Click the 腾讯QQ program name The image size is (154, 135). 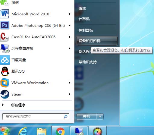18,71
